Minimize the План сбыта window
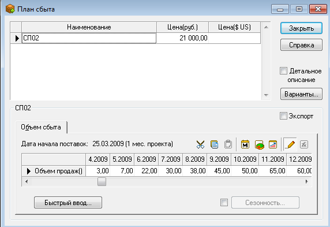Viewport: 330px width, 227px height. (x=280, y=9)
